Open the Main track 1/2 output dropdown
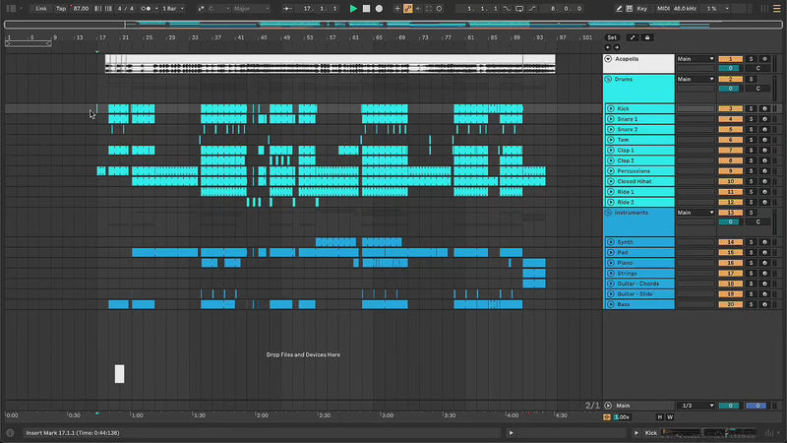Screen dimensions: 787x443 point(694,406)
